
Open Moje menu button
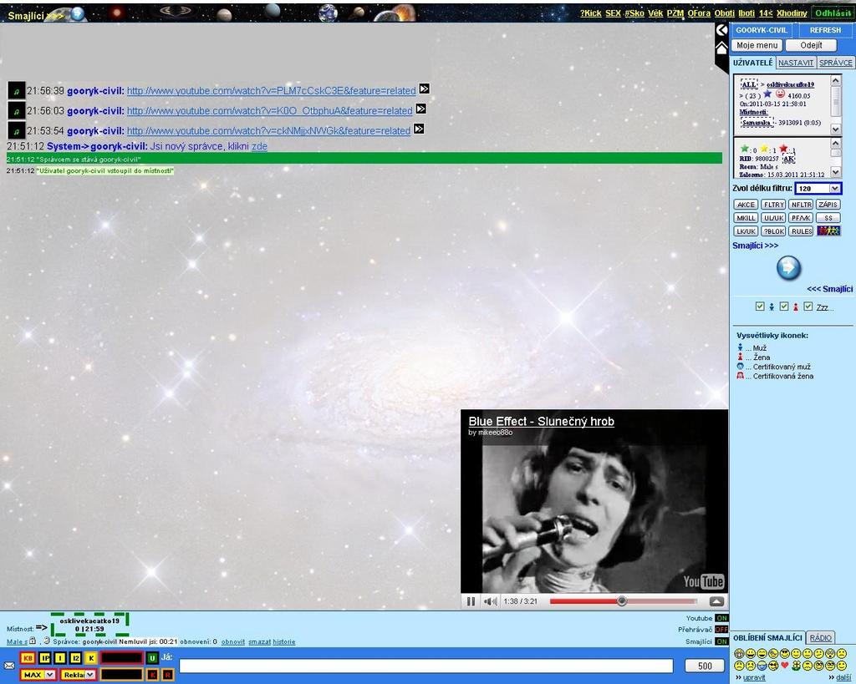(757, 45)
